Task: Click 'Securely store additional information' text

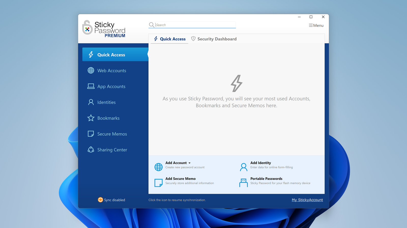Action: point(190,183)
